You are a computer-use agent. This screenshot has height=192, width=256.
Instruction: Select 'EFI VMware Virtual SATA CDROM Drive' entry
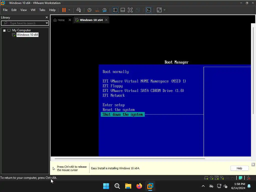(x=143, y=90)
